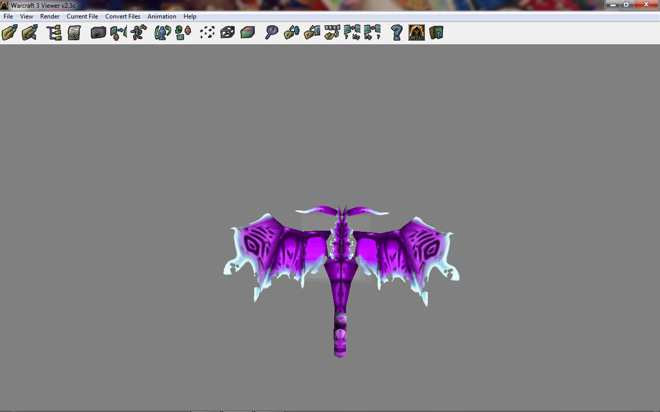
Task: Restore down the Warcraft 3 Viewer window
Action: [626, 5]
